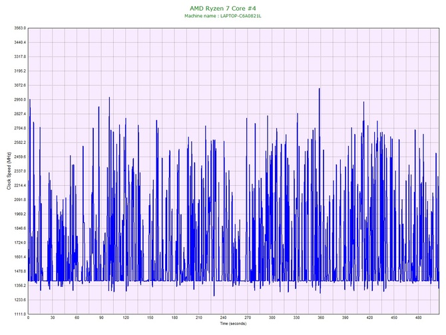
Task: Select the 210 seconds time axis label
Action: coord(199,318)
